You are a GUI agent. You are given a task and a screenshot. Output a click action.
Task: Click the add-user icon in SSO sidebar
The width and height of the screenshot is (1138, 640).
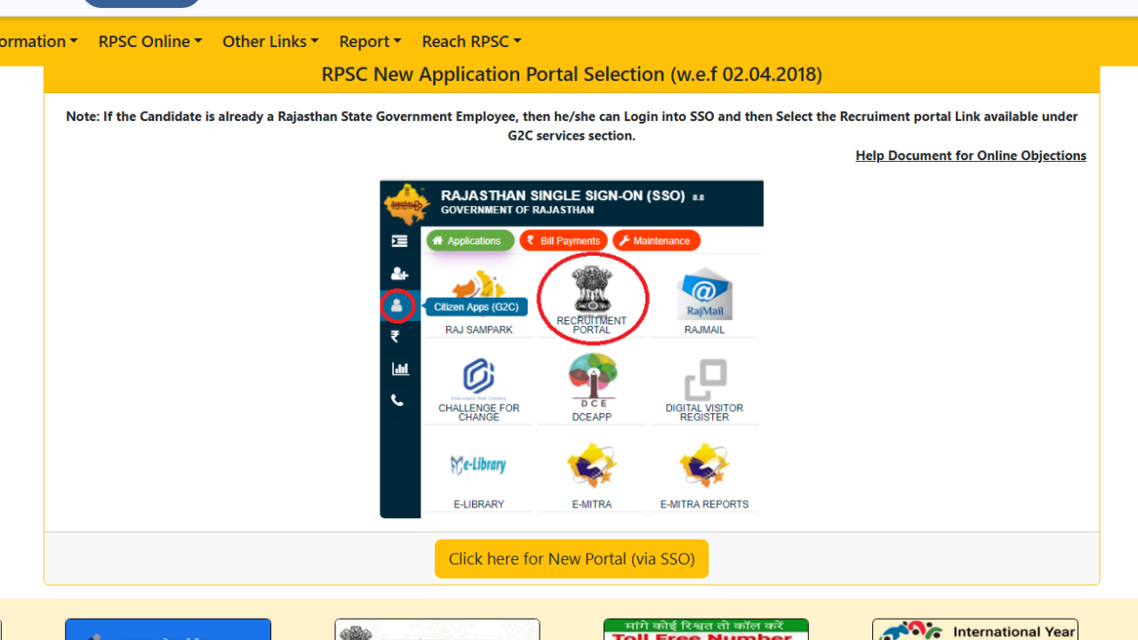[x=399, y=274]
